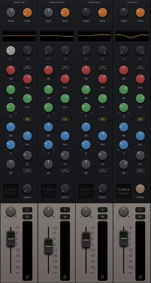Viewport: 151px width, 283px height.
Task: Click the orange TAPE knob on Tom BUS
Action: point(140,13)
